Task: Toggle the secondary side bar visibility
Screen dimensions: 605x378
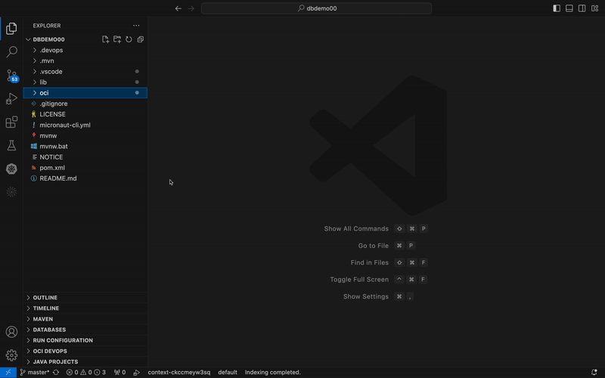Action: point(582,8)
